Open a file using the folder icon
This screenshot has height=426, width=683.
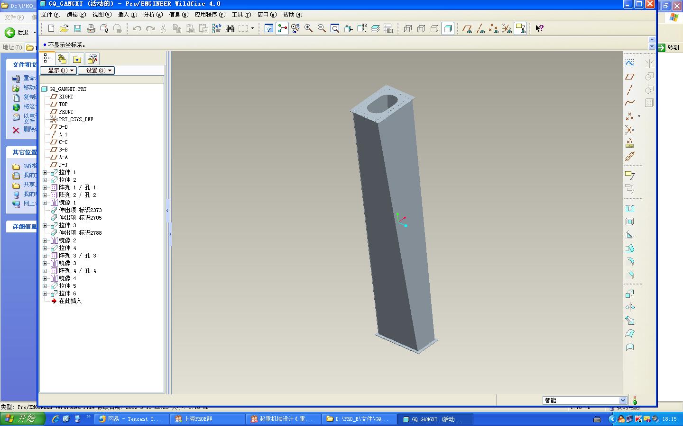65,28
